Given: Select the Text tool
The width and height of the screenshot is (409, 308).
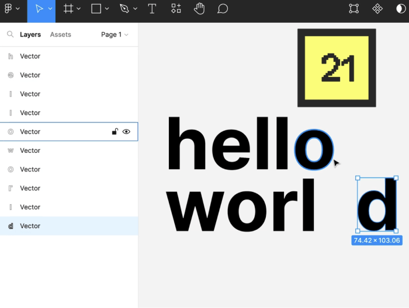Looking at the screenshot, I should [152, 9].
